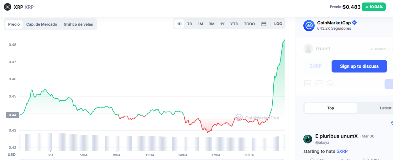393x160 pixels.
Task: Click the $0.483 price value
Action: point(351,7)
